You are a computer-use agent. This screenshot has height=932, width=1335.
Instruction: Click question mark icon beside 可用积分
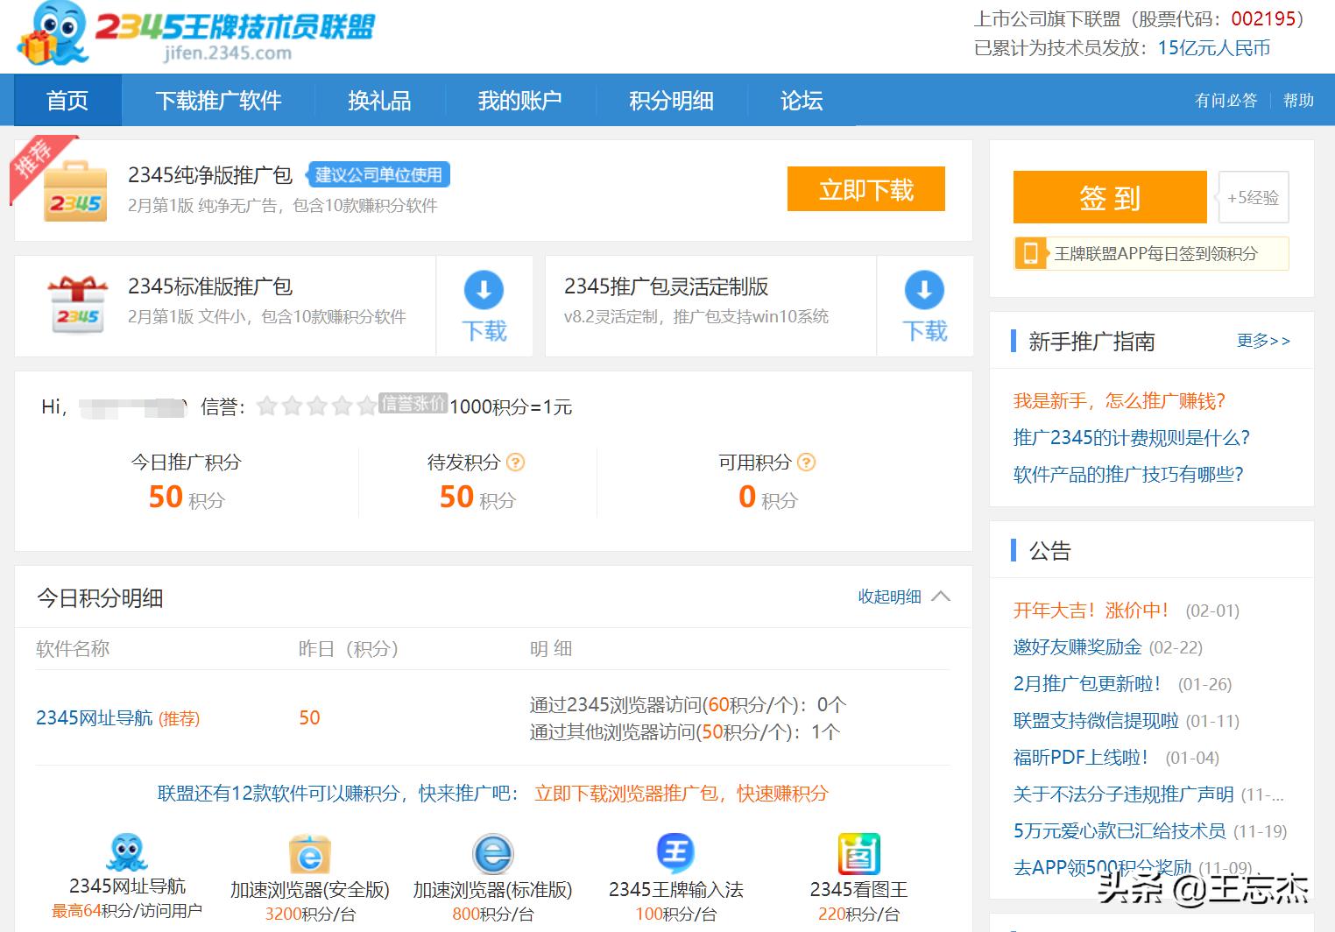[x=808, y=462]
